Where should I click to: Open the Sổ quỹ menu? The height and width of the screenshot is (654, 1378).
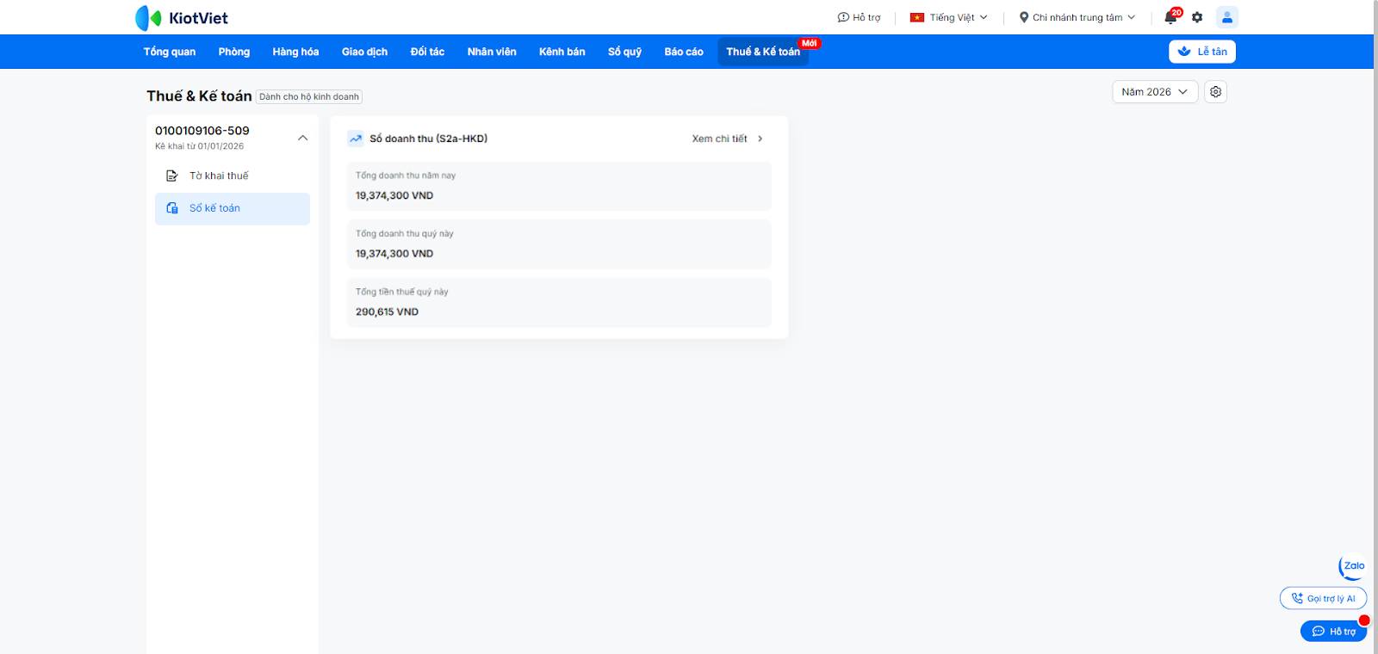tap(624, 52)
